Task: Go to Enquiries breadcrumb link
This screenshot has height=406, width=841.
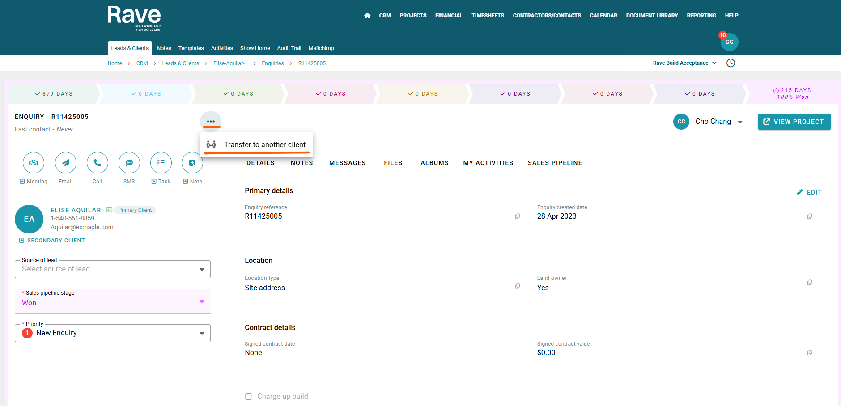Action: [x=273, y=63]
